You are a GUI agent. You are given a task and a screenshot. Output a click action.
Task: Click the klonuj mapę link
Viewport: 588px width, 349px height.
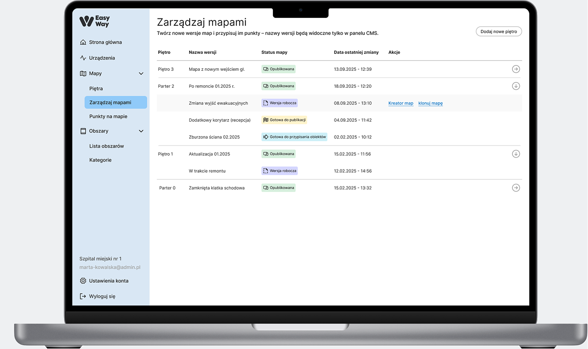click(x=430, y=103)
